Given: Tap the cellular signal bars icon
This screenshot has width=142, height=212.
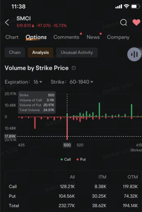Looking at the screenshot, I should (x=119, y=7).
